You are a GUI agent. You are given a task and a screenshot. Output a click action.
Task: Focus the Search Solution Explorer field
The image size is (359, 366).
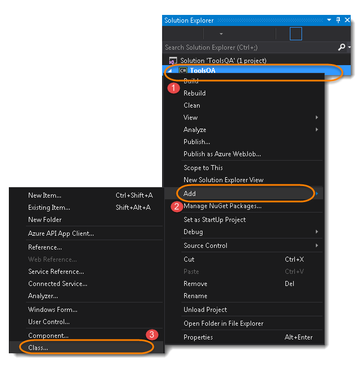(x=250, y=47)
